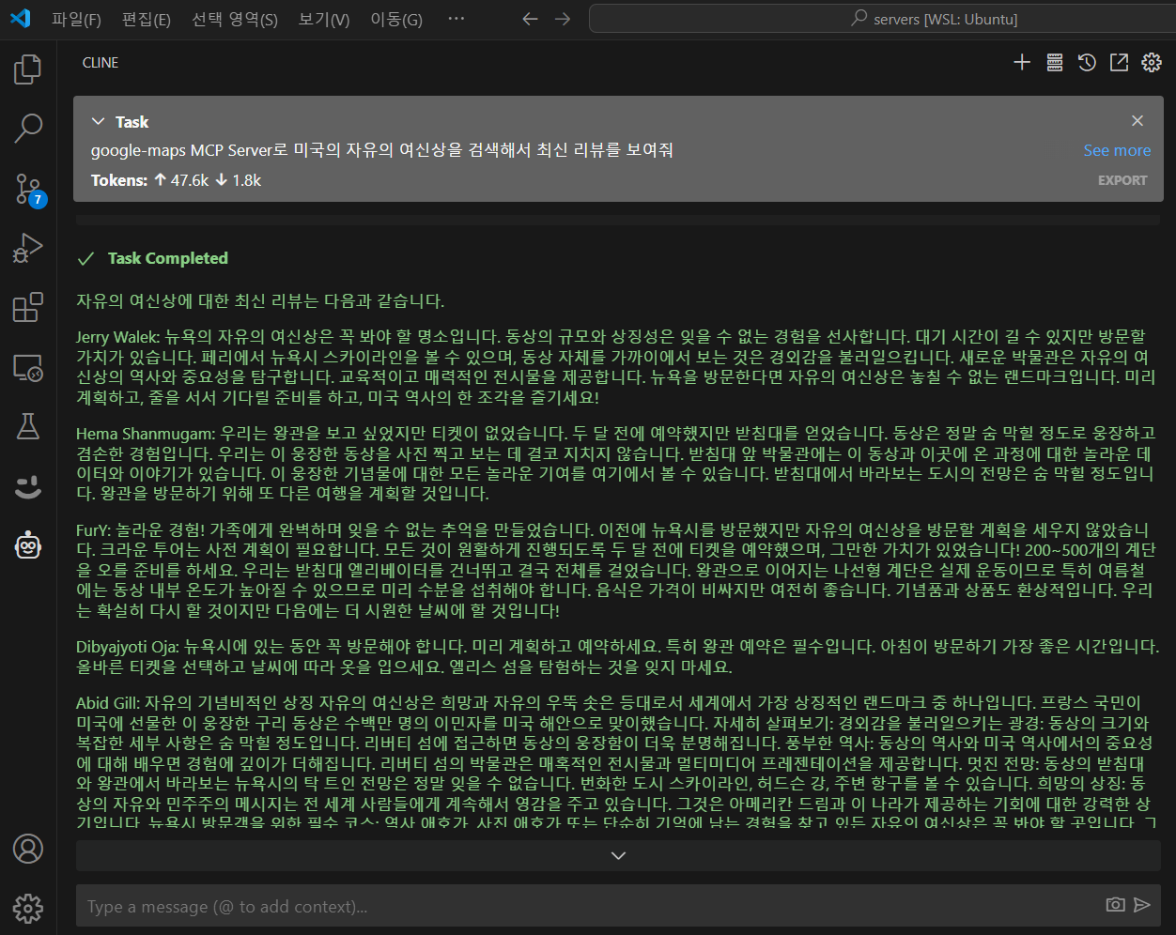1176x935 pixels.
Task: Open the smiley-face extension view in activity bar
Action: pos(28,486)
